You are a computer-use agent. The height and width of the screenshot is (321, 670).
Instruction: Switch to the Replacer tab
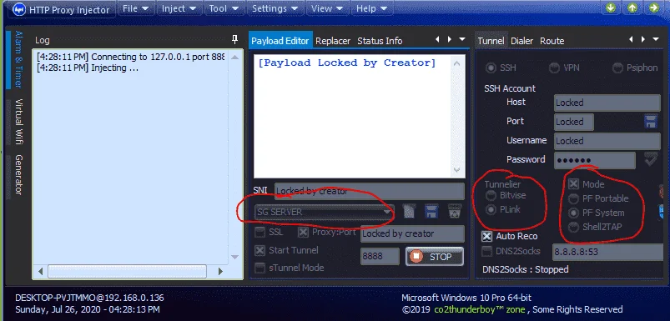click(x=333, y=41)
